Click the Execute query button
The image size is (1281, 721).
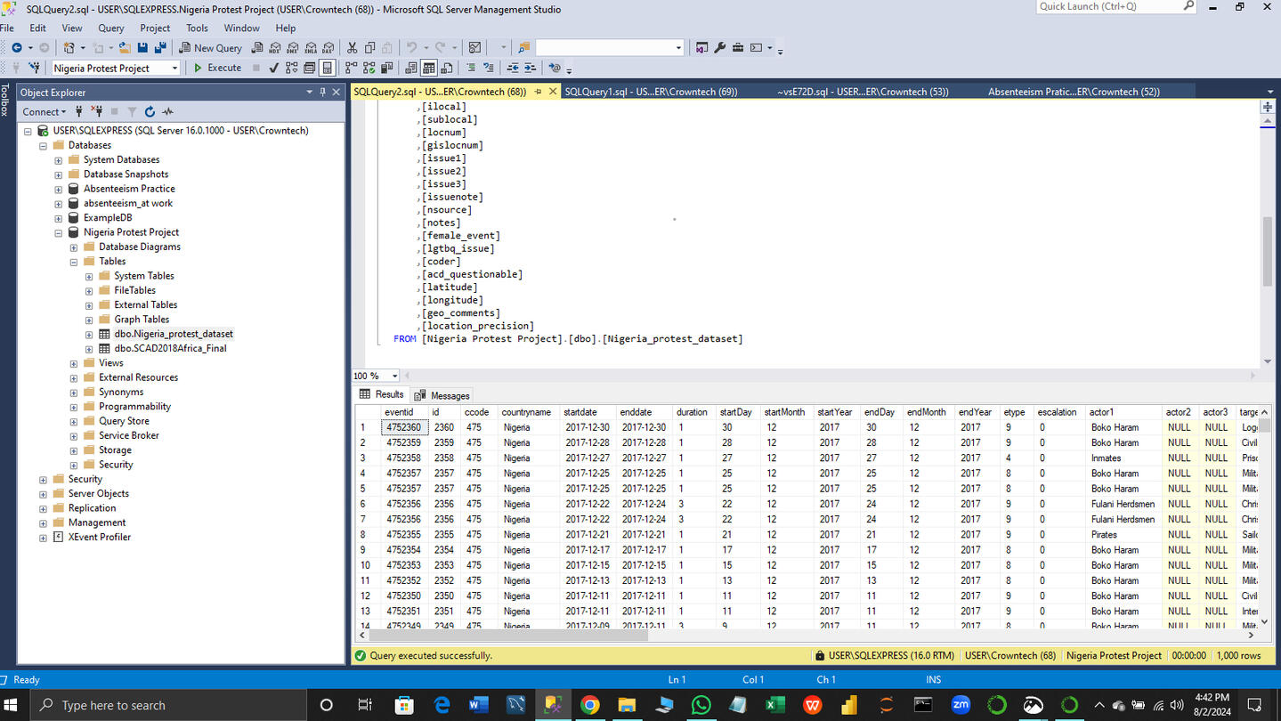217,68
